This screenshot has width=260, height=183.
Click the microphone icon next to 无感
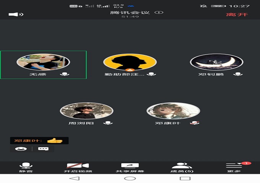click(64, 74)
